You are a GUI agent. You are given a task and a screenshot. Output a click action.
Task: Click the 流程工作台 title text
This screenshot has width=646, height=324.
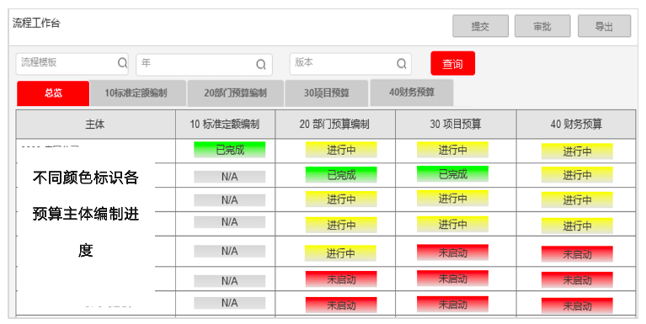tap(36, 23)
